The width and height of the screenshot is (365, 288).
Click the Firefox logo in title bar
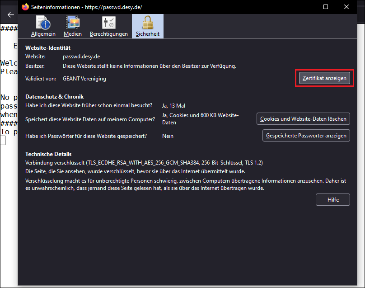(x=25, y=7)
